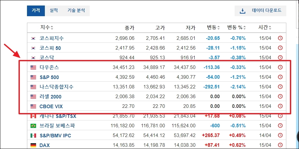Click the 4,390.77 low value

186,77
